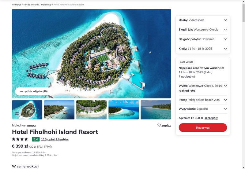Select the water villa jetty thumbnail
Viewport: 245px width, 169px height.
(x=59, y=110)
